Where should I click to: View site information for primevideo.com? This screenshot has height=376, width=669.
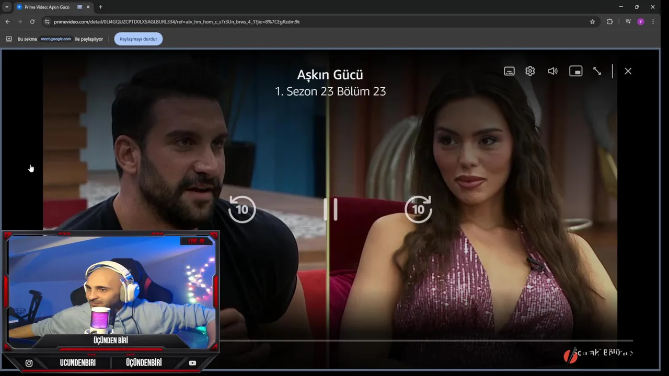coord(47,21)
